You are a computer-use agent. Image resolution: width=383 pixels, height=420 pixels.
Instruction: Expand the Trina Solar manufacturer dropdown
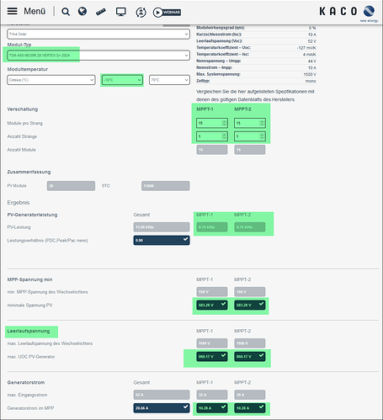tap(98, 34)
